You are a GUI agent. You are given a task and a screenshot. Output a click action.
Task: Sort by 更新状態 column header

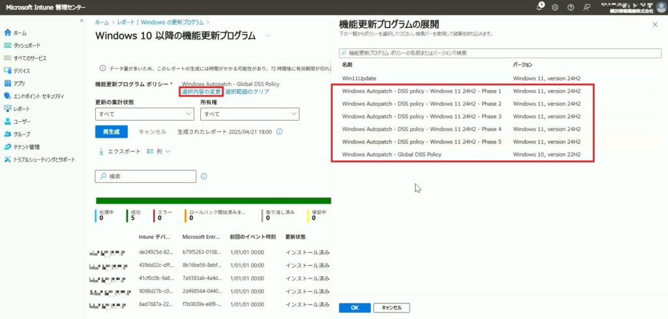click(296, 237)
